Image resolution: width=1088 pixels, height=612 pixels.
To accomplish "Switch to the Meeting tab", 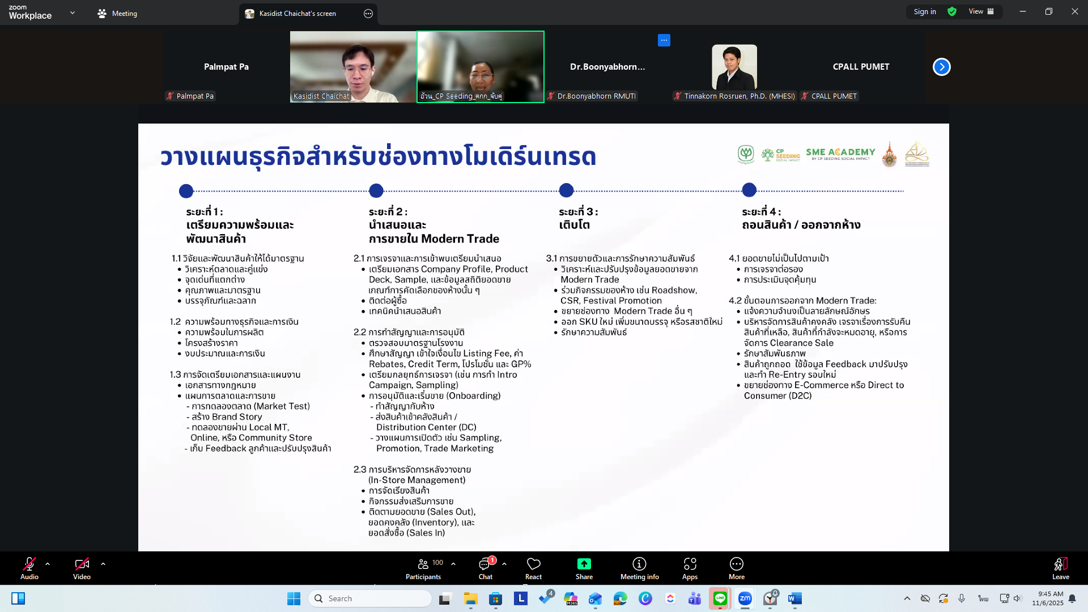I will (117, 14).
